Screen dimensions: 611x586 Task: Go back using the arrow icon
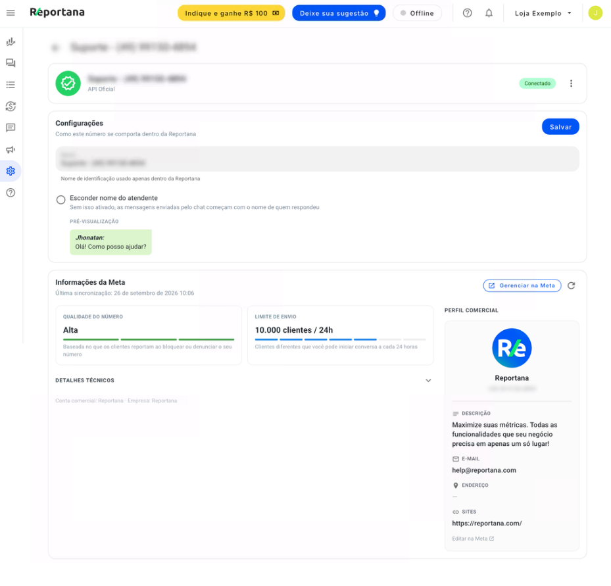click(x=55, y=48)
